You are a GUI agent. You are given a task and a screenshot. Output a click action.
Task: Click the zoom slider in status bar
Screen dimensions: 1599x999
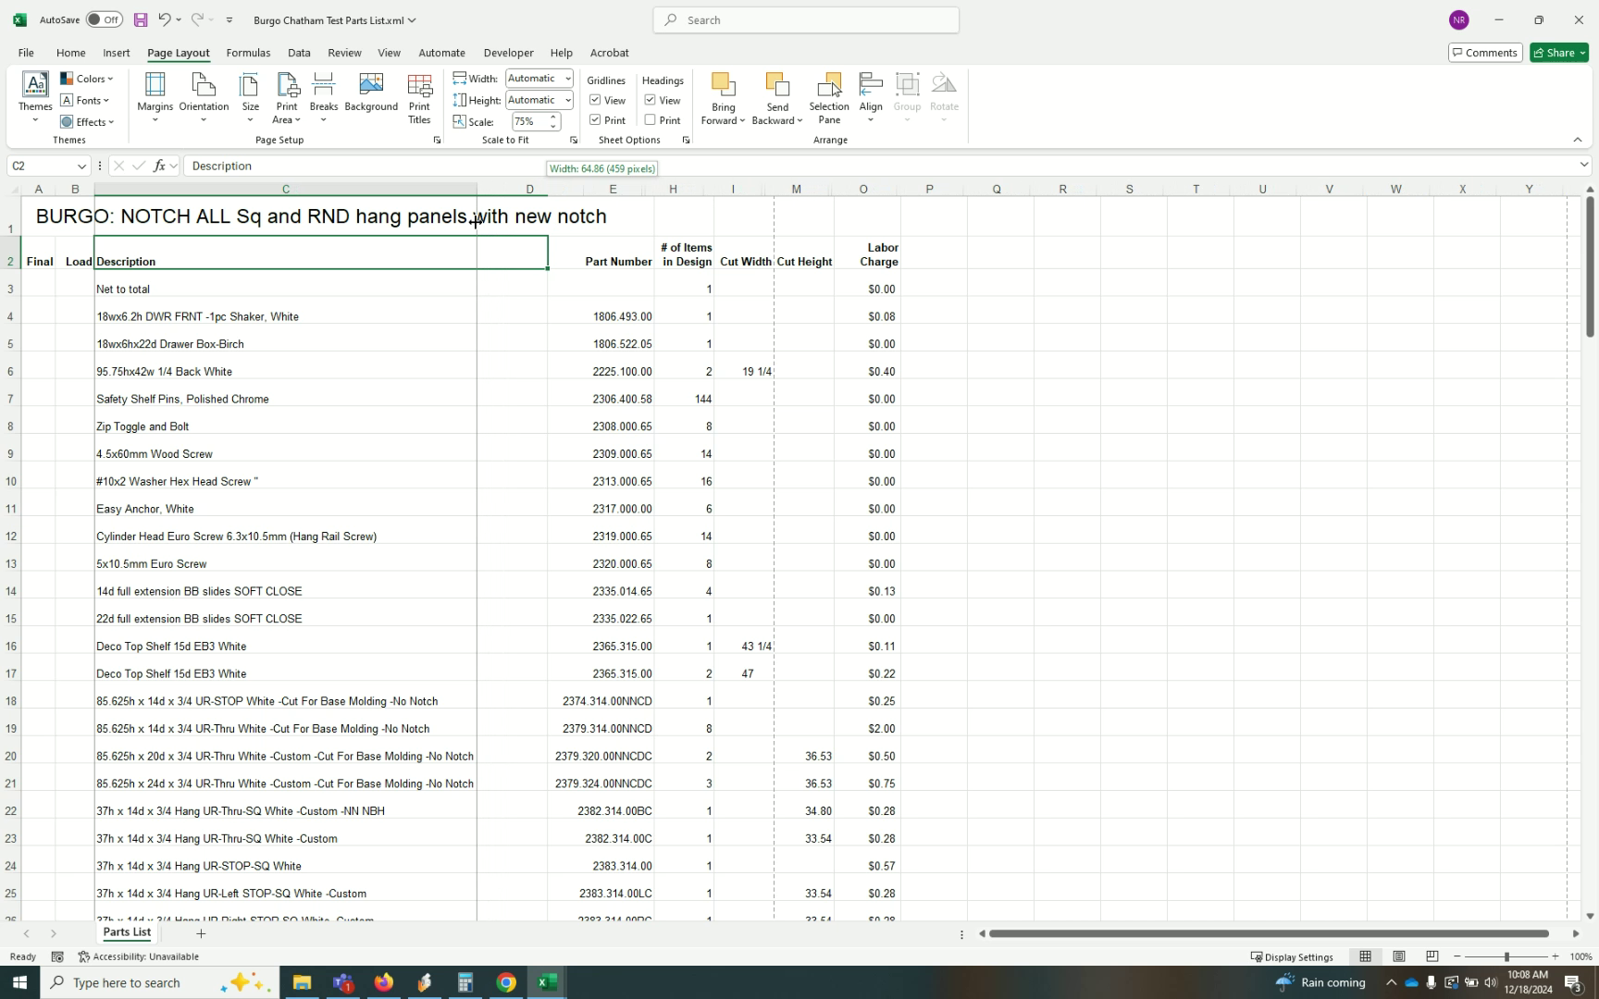click(x=1506, y=956)
